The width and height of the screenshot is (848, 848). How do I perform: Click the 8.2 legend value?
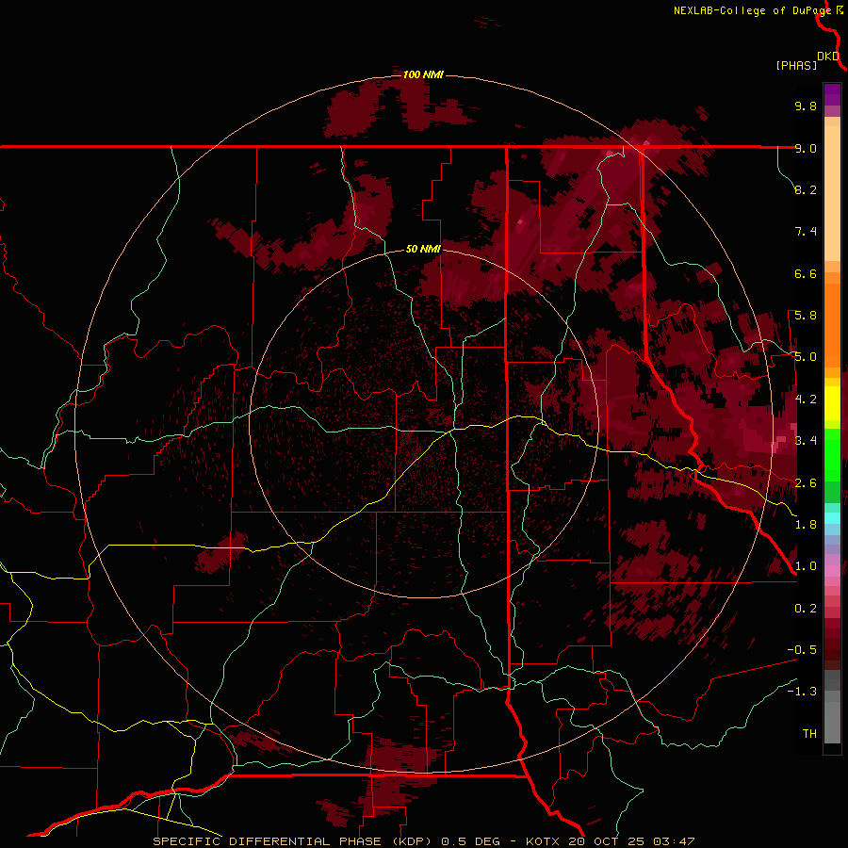(806, 189)
